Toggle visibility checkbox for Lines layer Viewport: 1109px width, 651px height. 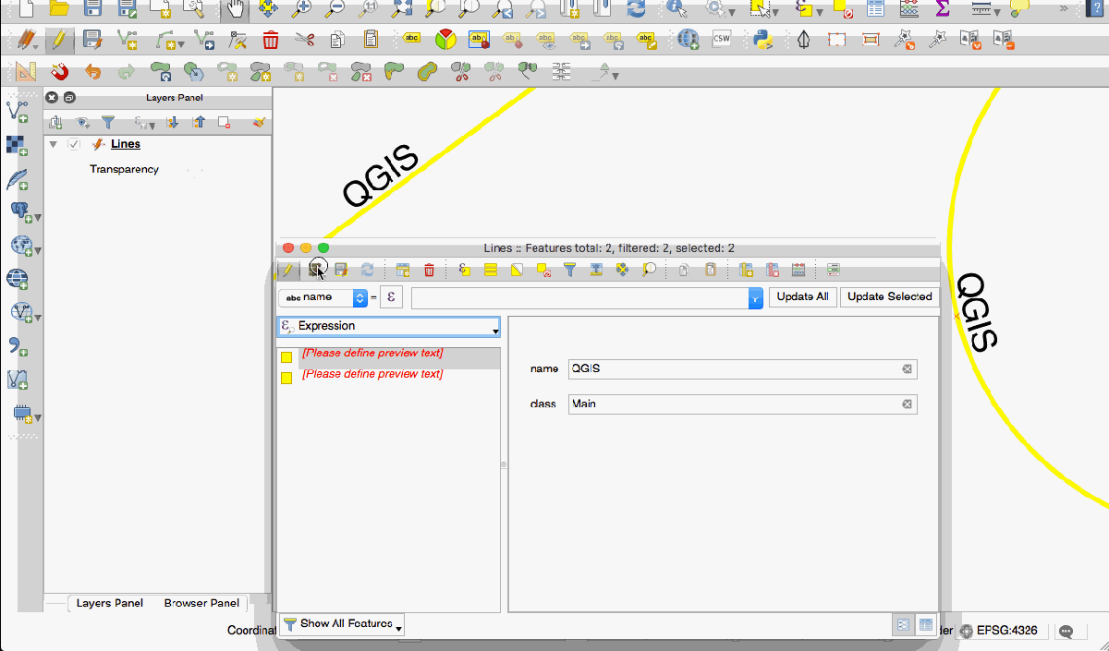pos(74,144)
